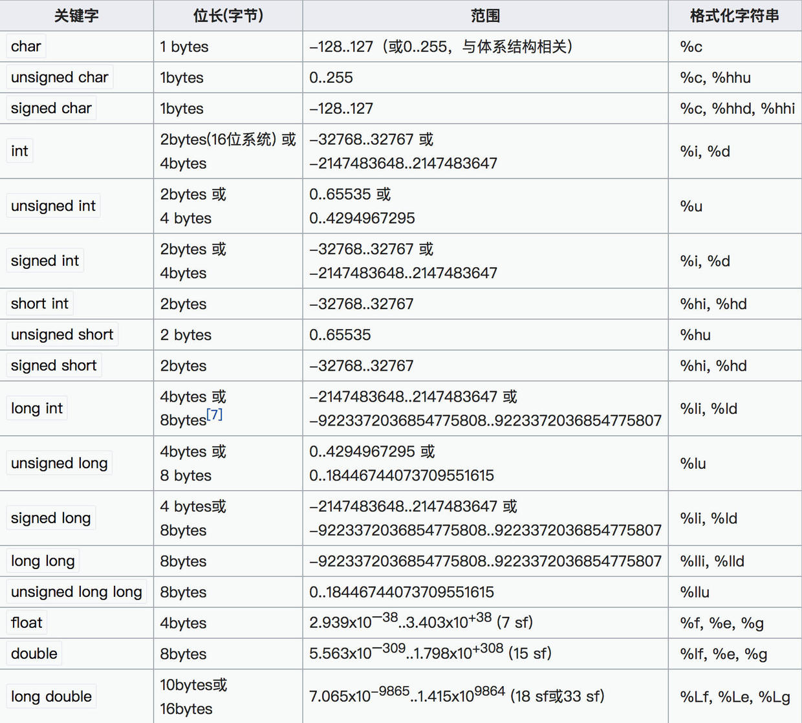
Task: Click the 'short int' keyword label
Action: click(39, 303)
